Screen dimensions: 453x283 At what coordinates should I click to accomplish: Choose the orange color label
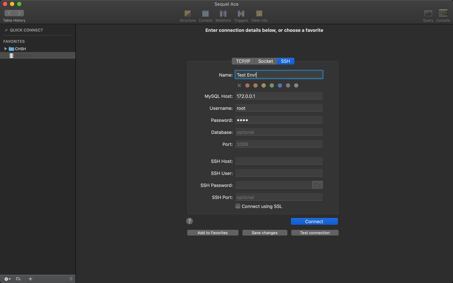coord(256,86)
